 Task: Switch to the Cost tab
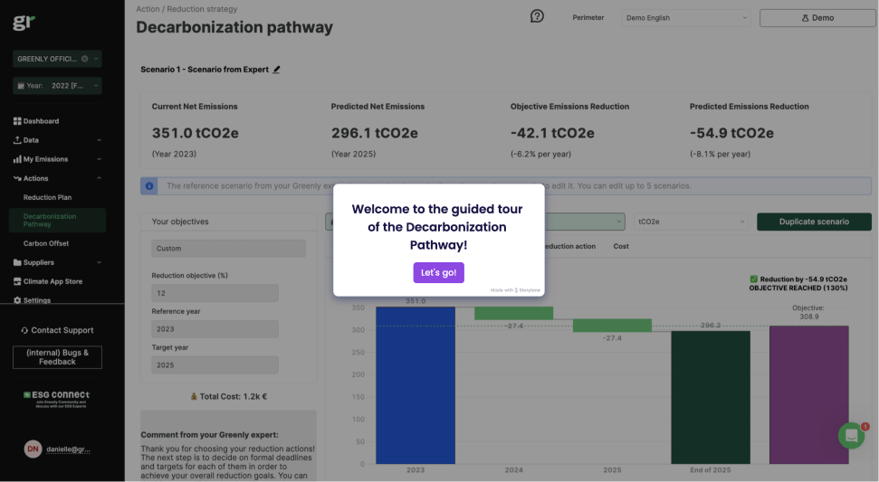621,246
